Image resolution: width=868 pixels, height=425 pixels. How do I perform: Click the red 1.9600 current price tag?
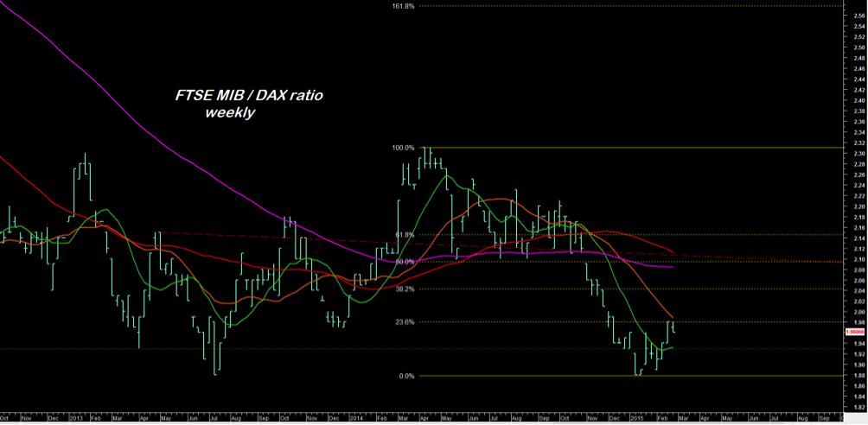click(856, 332)
